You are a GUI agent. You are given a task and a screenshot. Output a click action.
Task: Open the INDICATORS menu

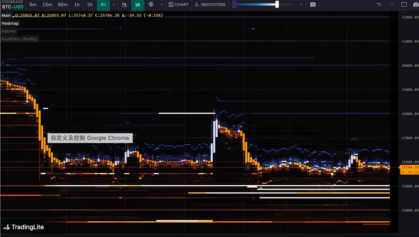point(210,4)
